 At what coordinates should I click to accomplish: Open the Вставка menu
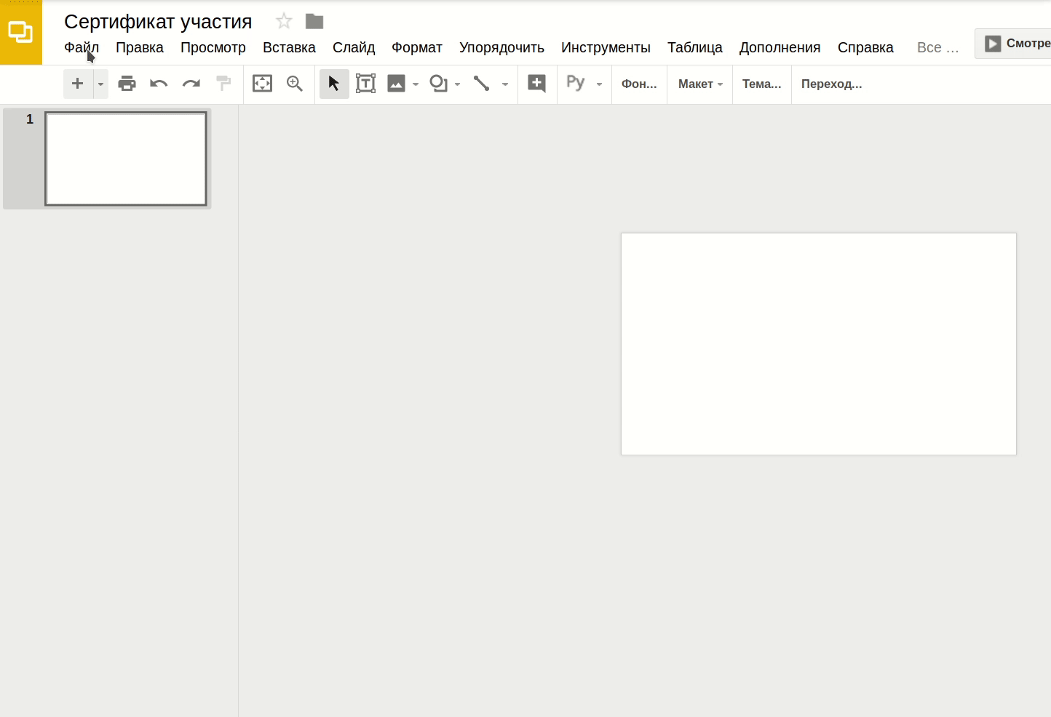tap(289, 47)
